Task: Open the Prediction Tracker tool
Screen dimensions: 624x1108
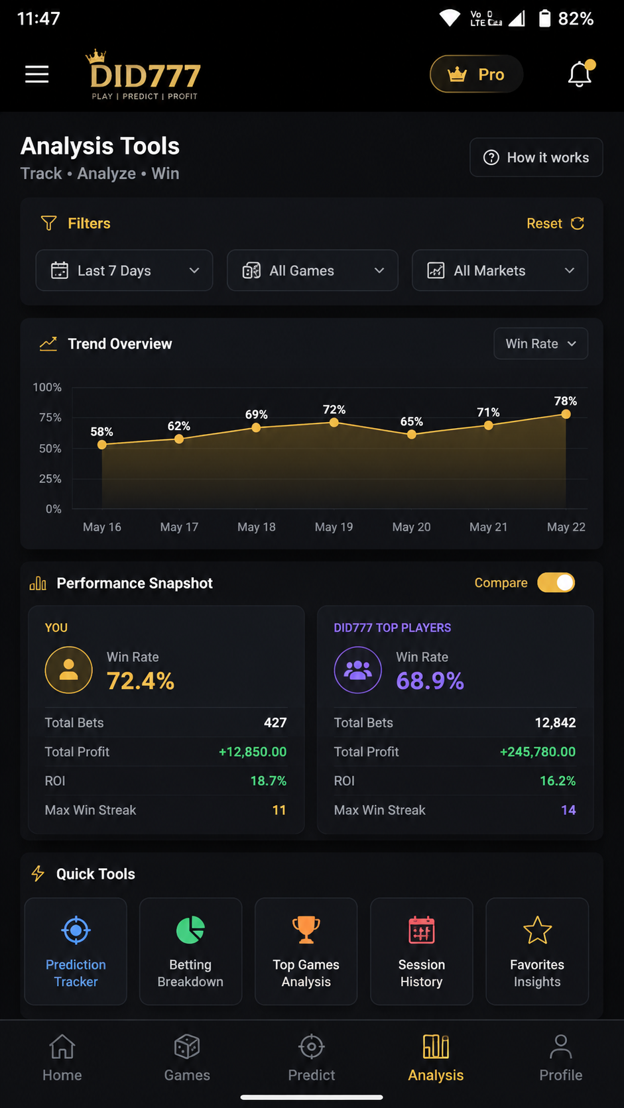Action: point(76,951)
